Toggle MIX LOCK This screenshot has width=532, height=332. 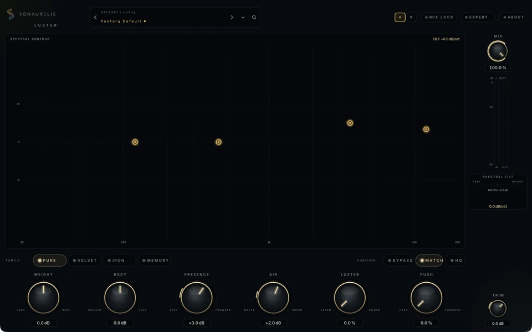(x=439, y=17)
